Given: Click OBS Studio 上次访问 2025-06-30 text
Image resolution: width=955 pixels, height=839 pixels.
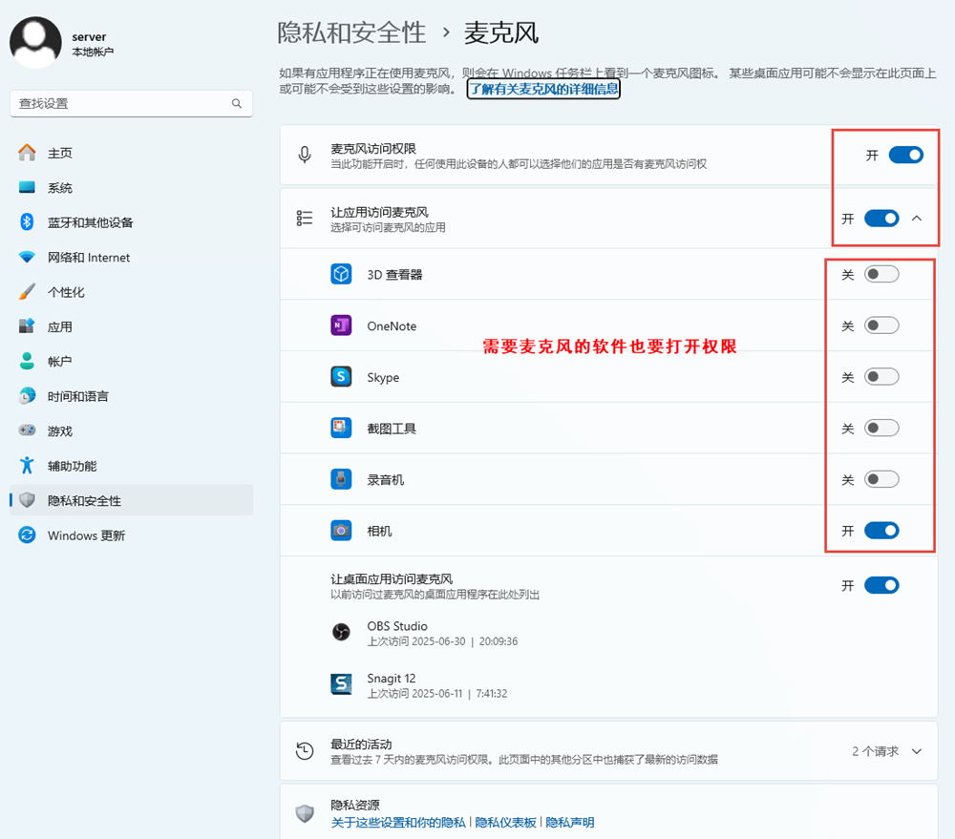Looking at the screenshot, I should (442, 641).
